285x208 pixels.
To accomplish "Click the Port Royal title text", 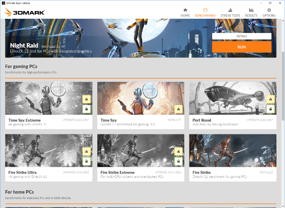I will coord(202,120).
